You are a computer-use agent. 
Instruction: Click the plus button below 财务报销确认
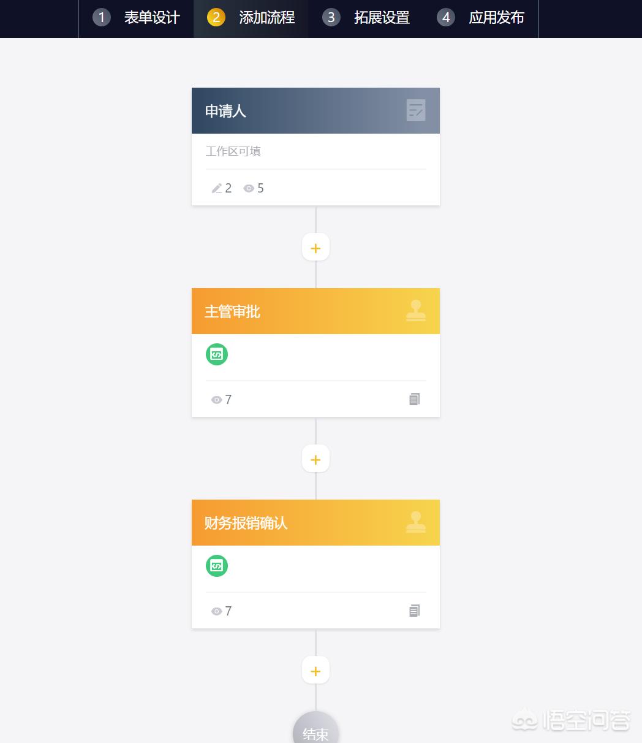(x=315, y=670)
